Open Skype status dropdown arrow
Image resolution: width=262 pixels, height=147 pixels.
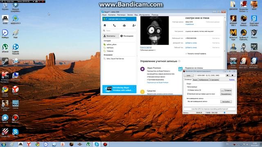106,19
